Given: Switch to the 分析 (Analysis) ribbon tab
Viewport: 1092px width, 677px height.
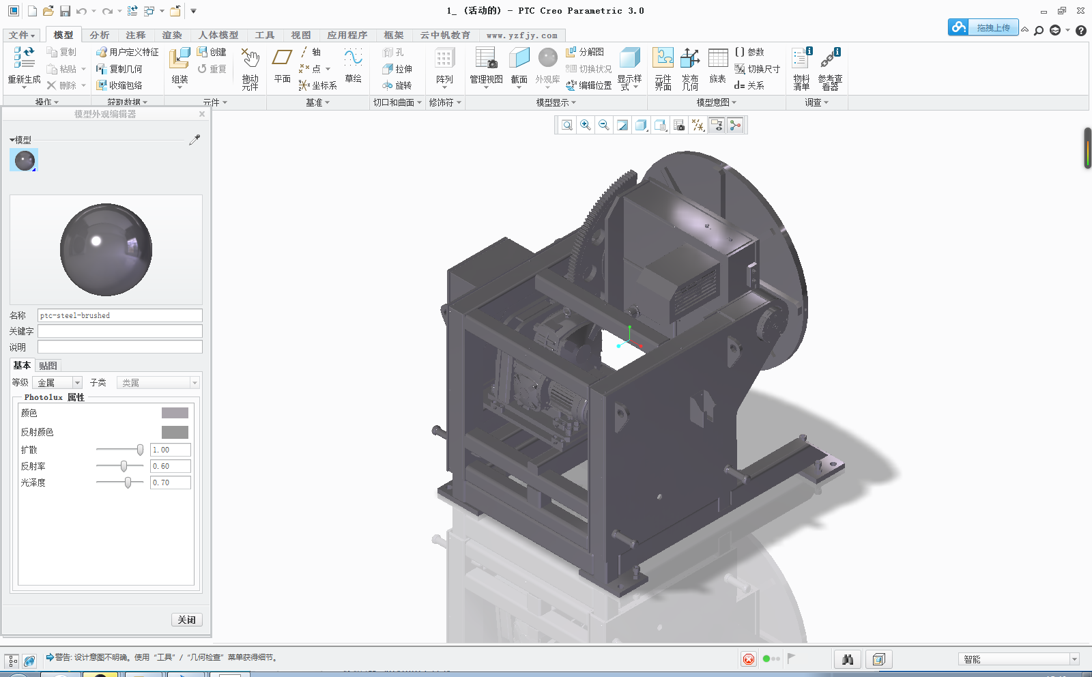Looking at the screenshot, I should 99,35.
